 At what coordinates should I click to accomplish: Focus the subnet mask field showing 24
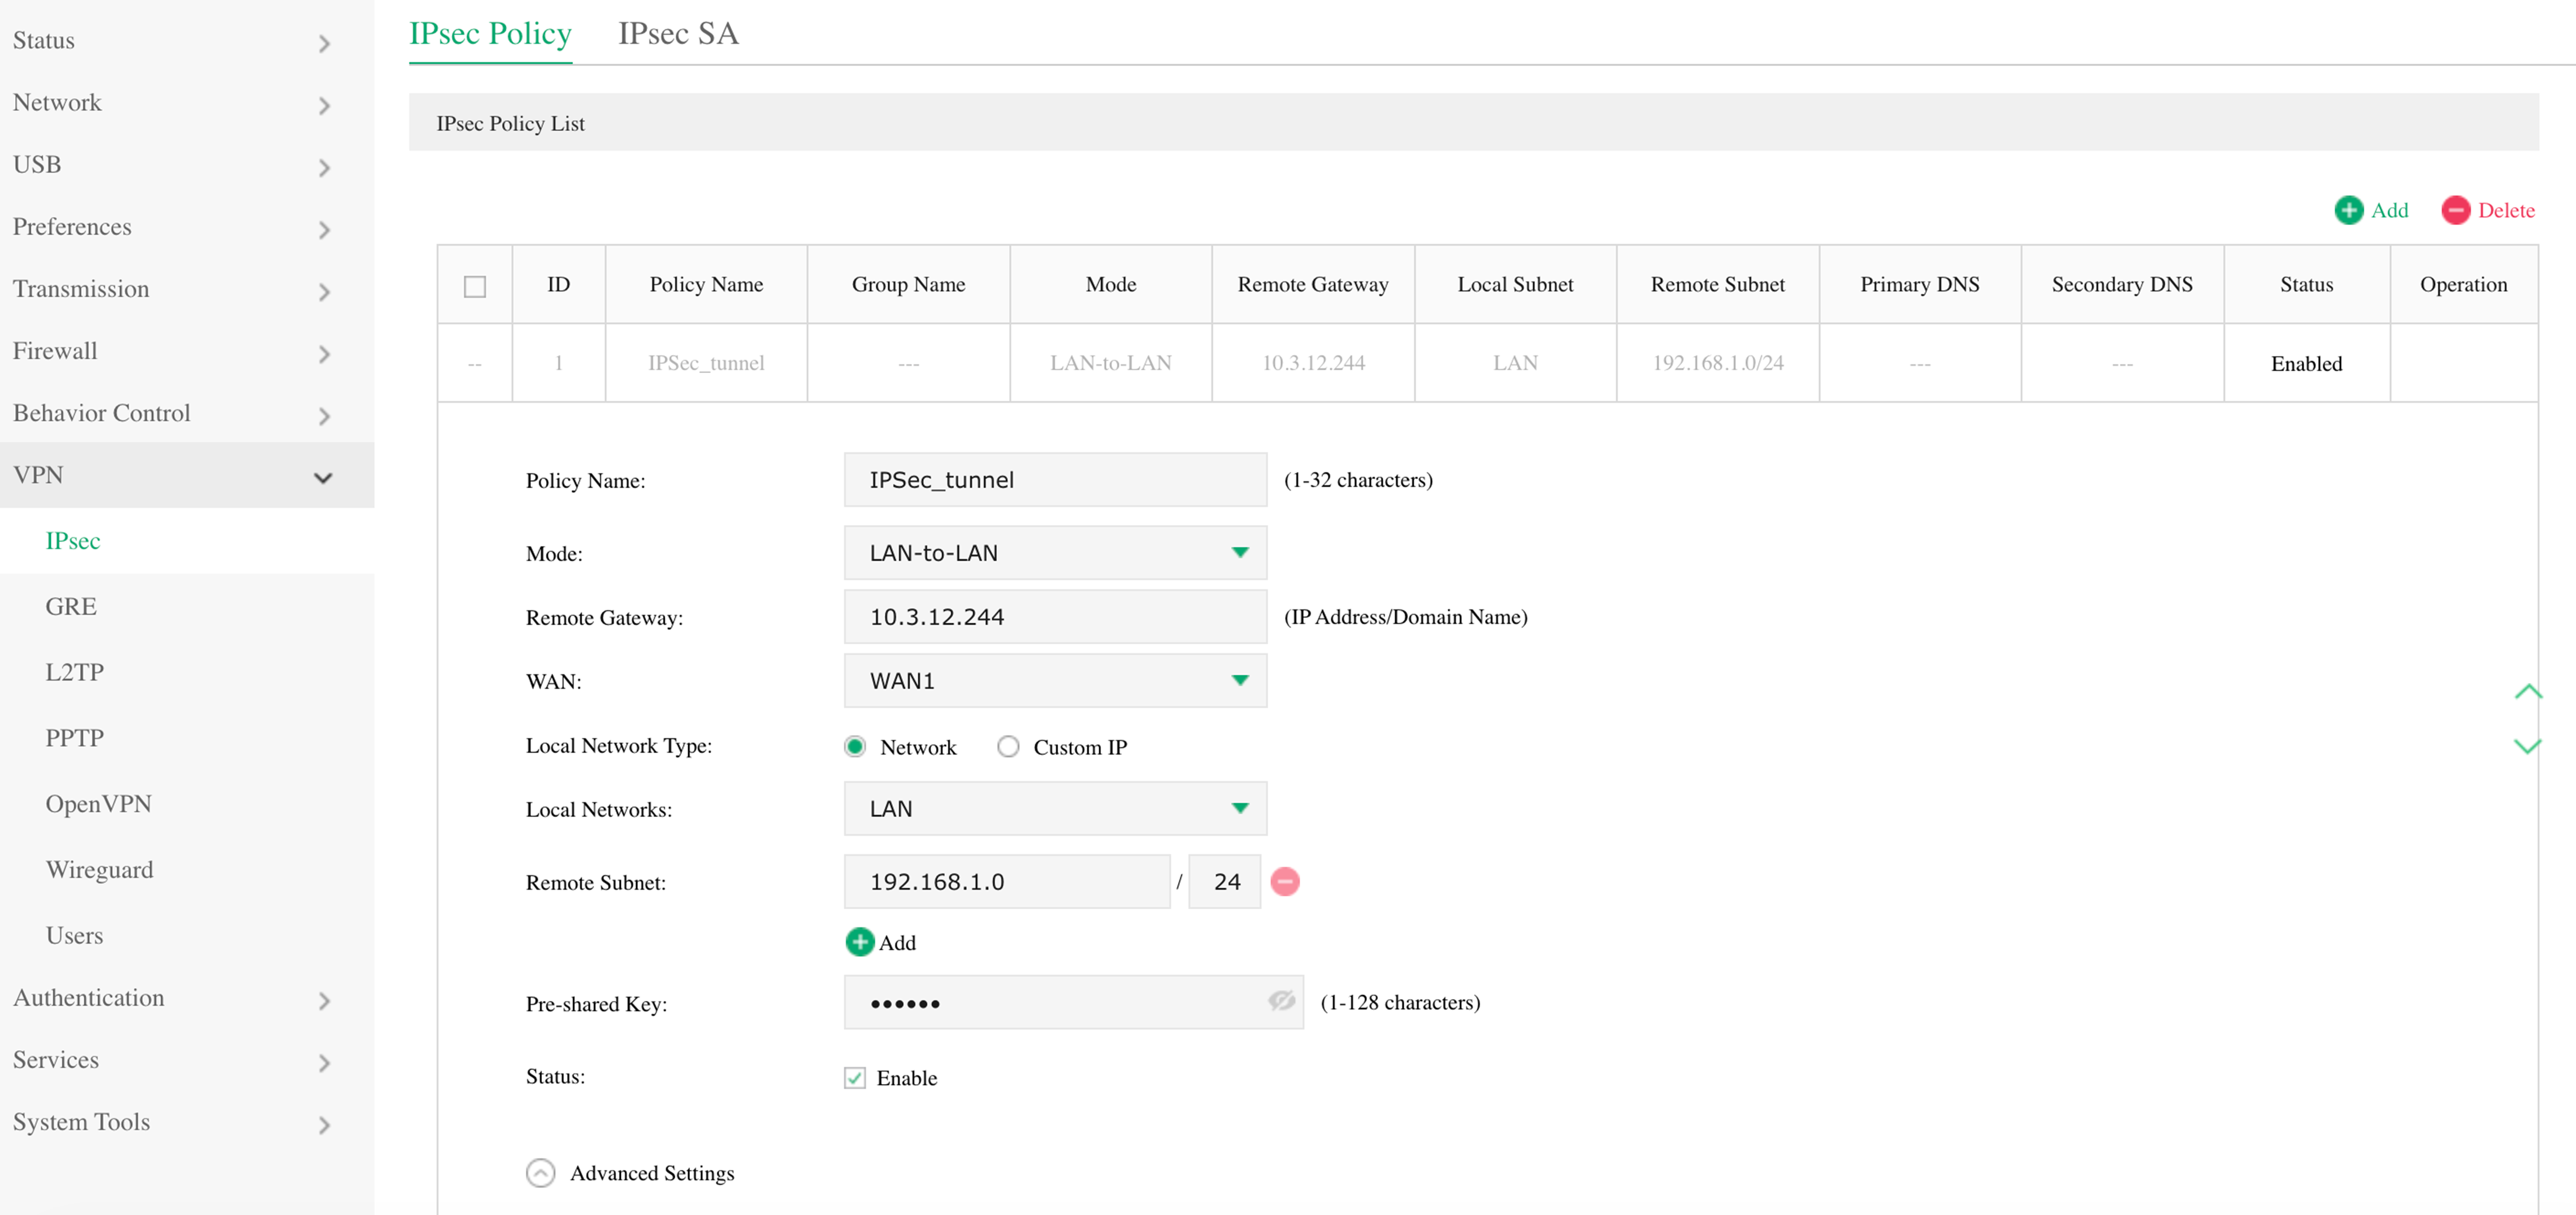point(1224,882)
